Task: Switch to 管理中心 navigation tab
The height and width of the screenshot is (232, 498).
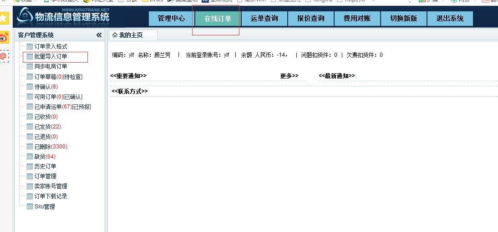Action: [x=171, y=19]
